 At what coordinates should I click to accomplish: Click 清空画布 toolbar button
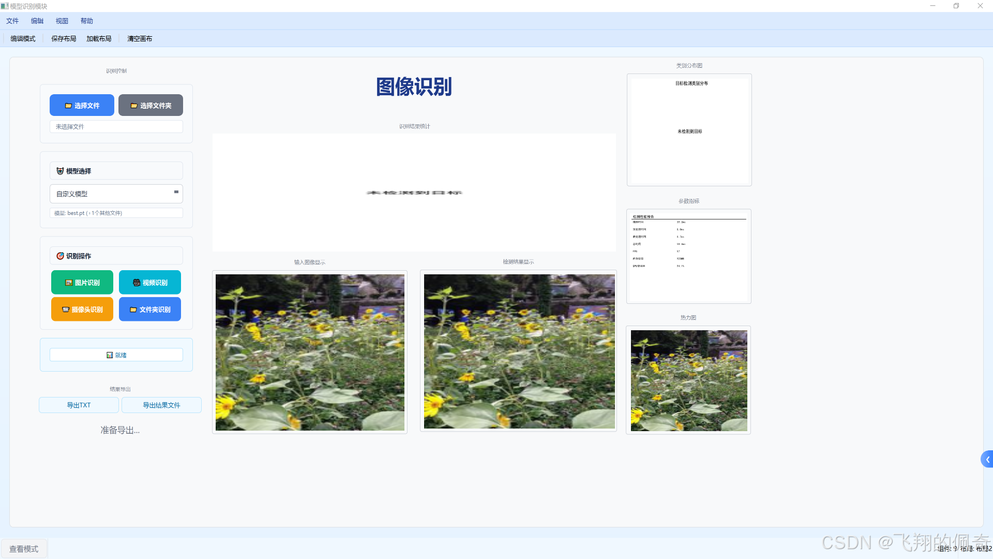[x=140, y=39]
